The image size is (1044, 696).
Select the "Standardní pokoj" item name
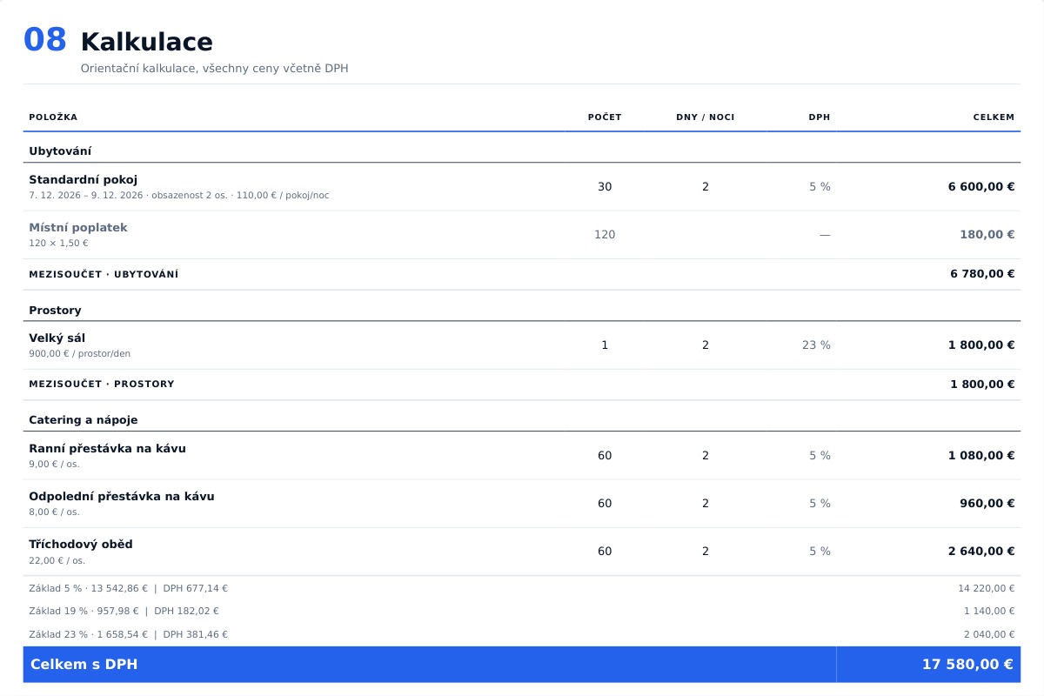tap(84, 179)
